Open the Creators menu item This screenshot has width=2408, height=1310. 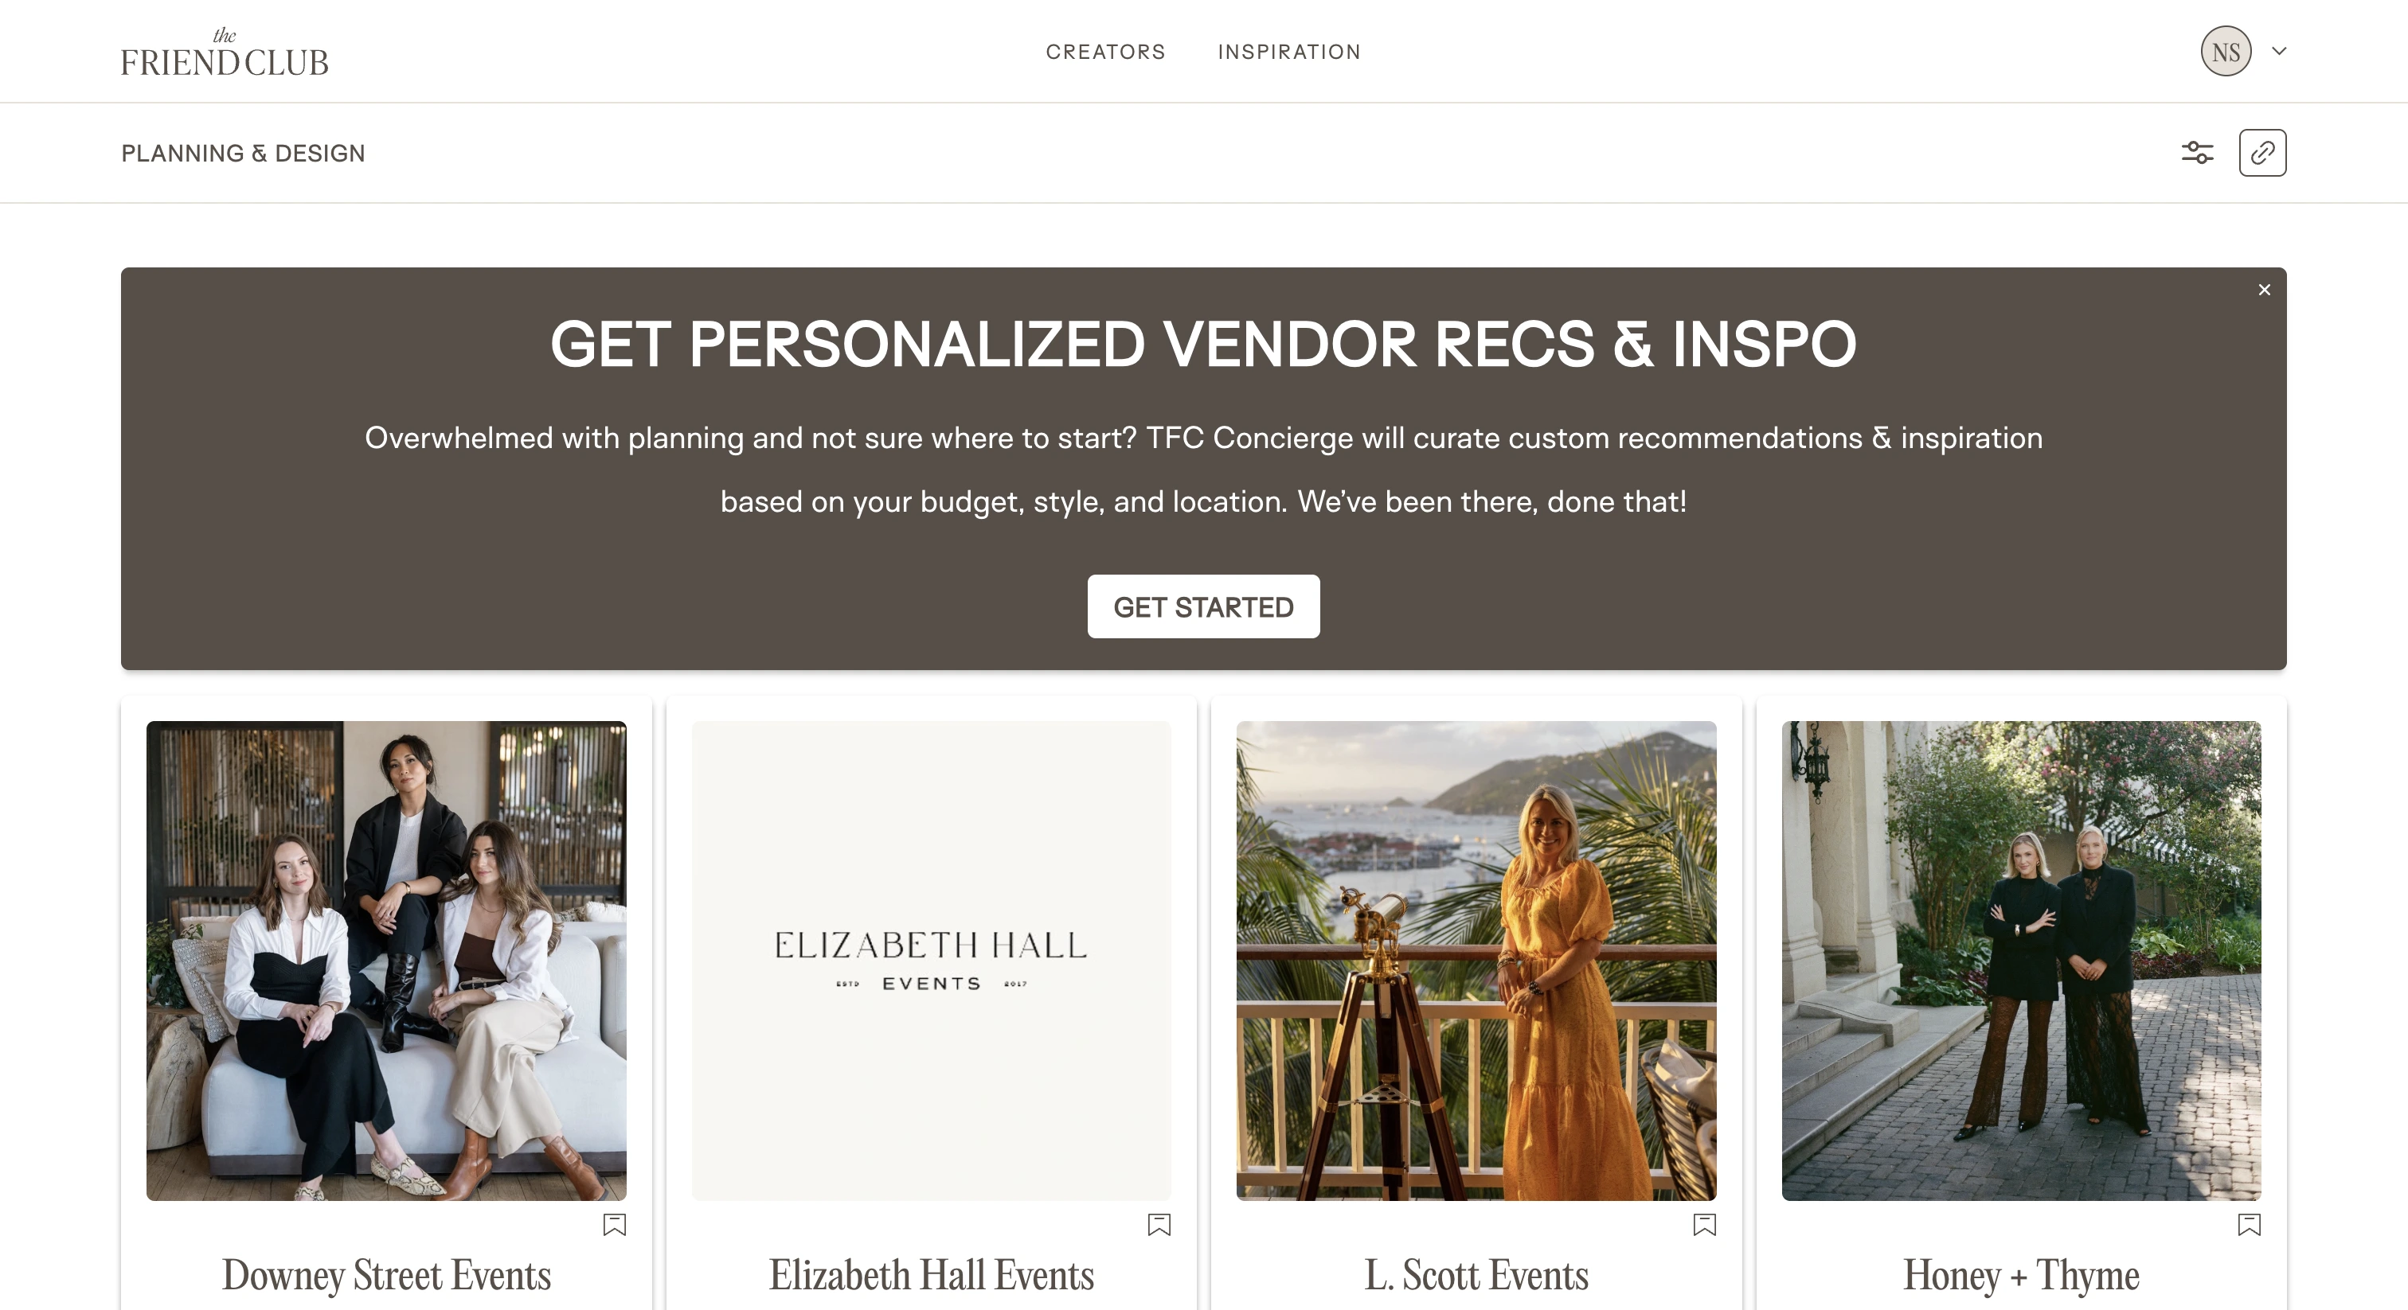tap(1106, 53)
